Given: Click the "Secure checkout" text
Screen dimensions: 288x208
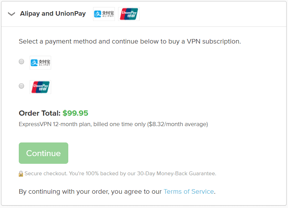Looking at the screenshot, I should pos(46,174).
